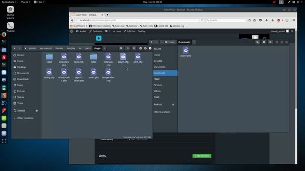Click the Pocket icon in Firefox toolbar
The image size is (305, 171).
tap(261, 20)
